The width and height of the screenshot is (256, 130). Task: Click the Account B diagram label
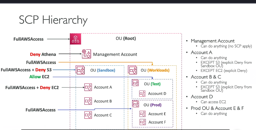(103, 101)
